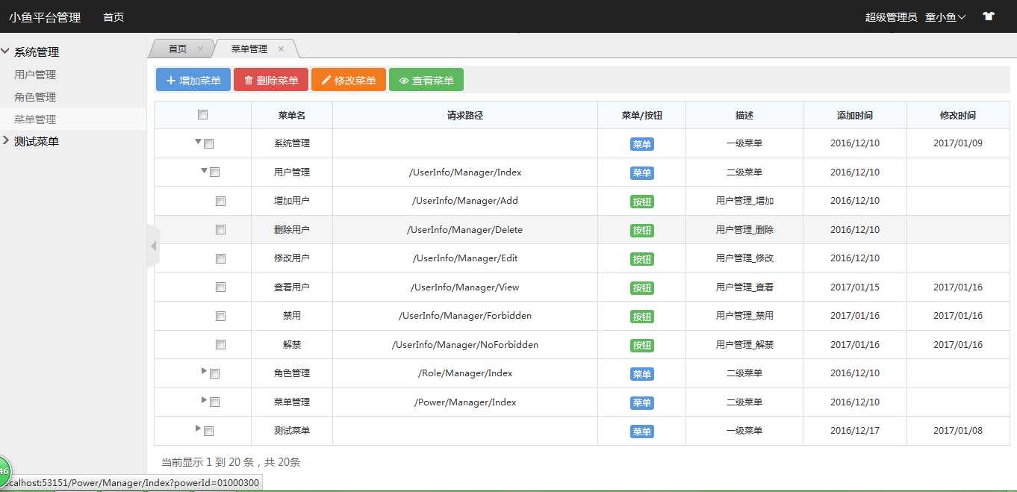Collapse the 系统管理 tree row triangle
Image resolution: width=1017 pixels, height=492 pixels.
pyautogui.click(x=198, y=141)
